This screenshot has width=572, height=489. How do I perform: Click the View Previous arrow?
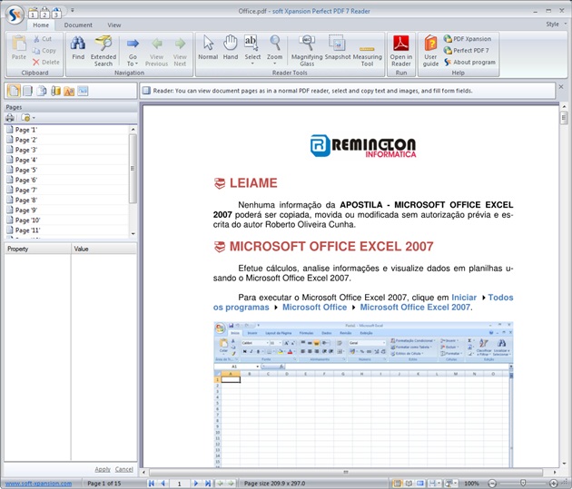[156, 51]
